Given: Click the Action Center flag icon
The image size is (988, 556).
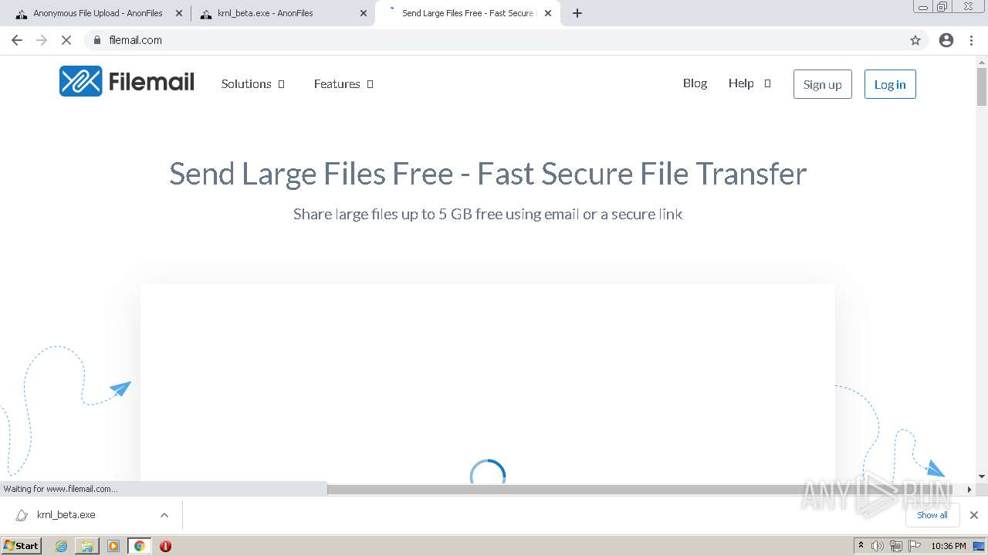Looking at the screenshot, I should (x=913, y=546).
